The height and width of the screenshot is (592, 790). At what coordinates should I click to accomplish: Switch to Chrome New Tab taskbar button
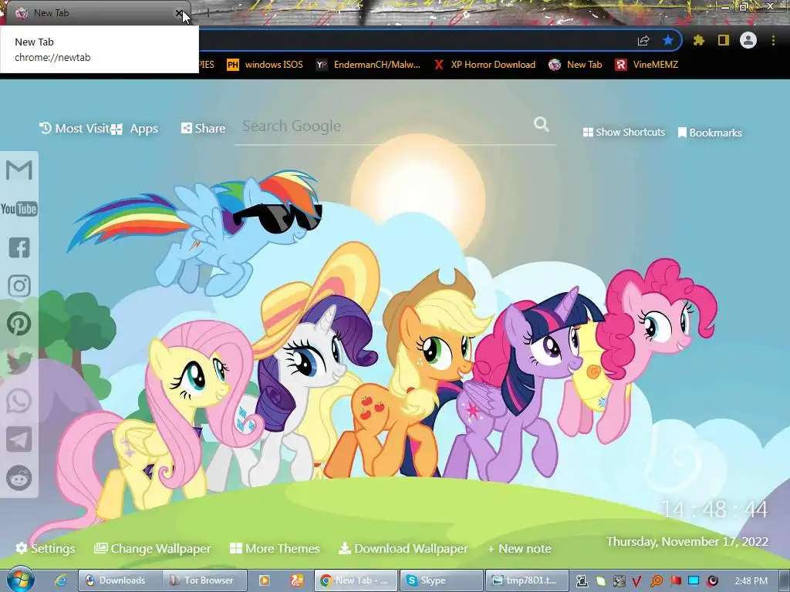pos(356,580)
